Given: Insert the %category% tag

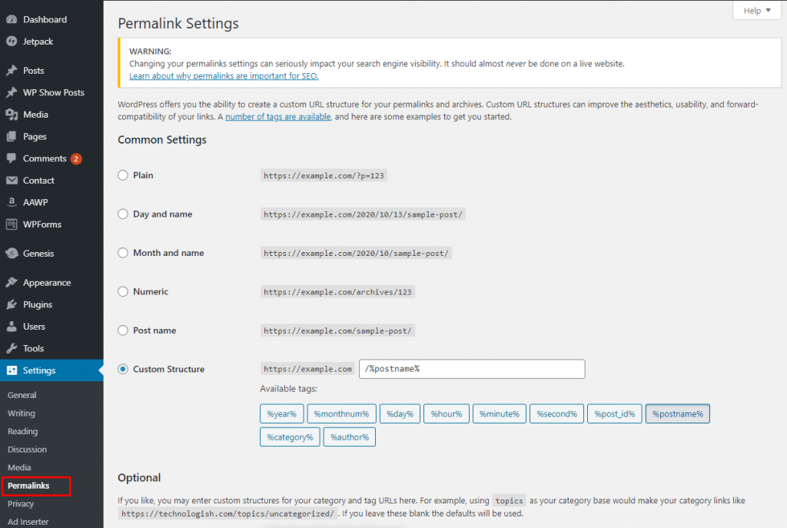Looking at the screenshot, I should [x=290, y=437].
